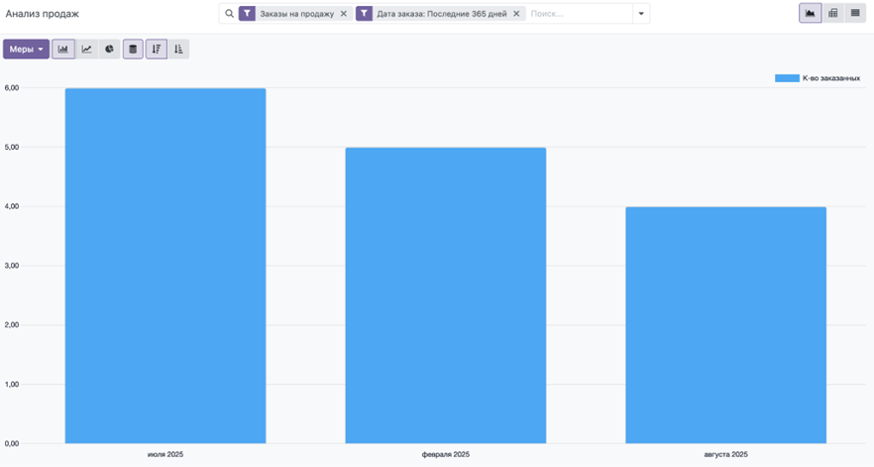Select the bar chart type
The image size is (874, 467).
point(63,50)
